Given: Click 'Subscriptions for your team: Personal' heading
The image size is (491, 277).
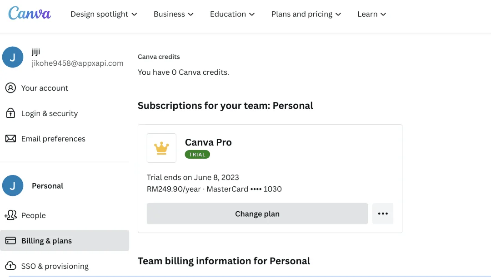Looking at the screenshot, I should (225, 106).
